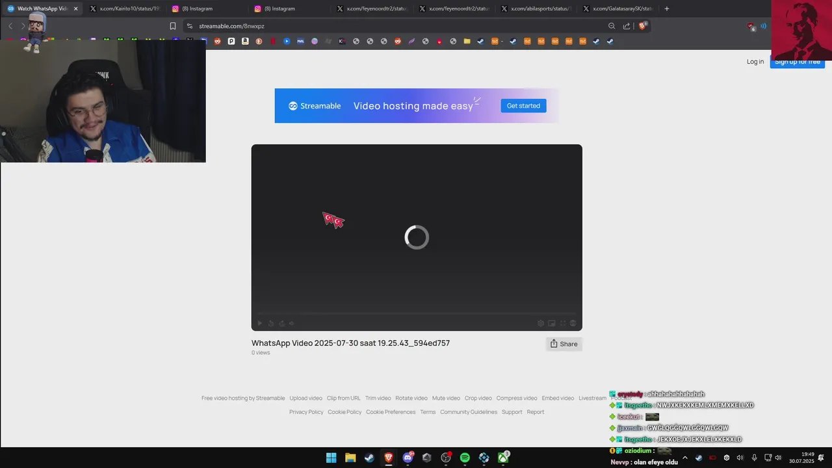Click the rewind icon in the video player
The image size is (832, 468).
(x=271, y=323)
